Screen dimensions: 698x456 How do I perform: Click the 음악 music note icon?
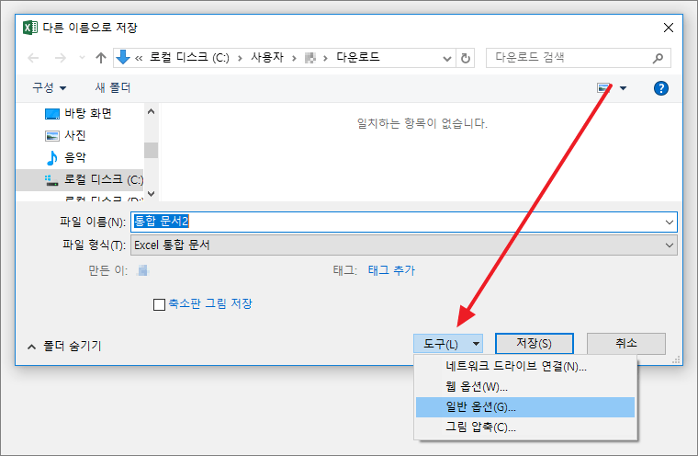tap(52, 158)
